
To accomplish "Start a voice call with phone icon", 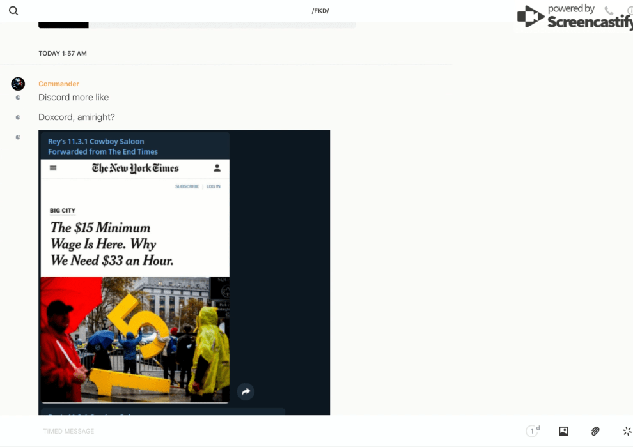I will 609,11.
